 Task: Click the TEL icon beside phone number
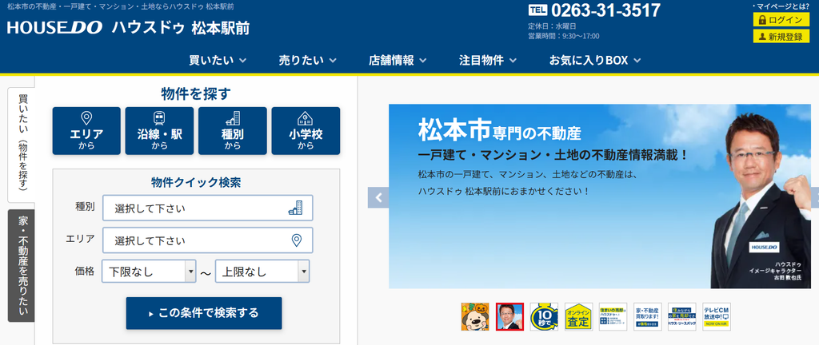pyautogui.click(x=537, y=10)
